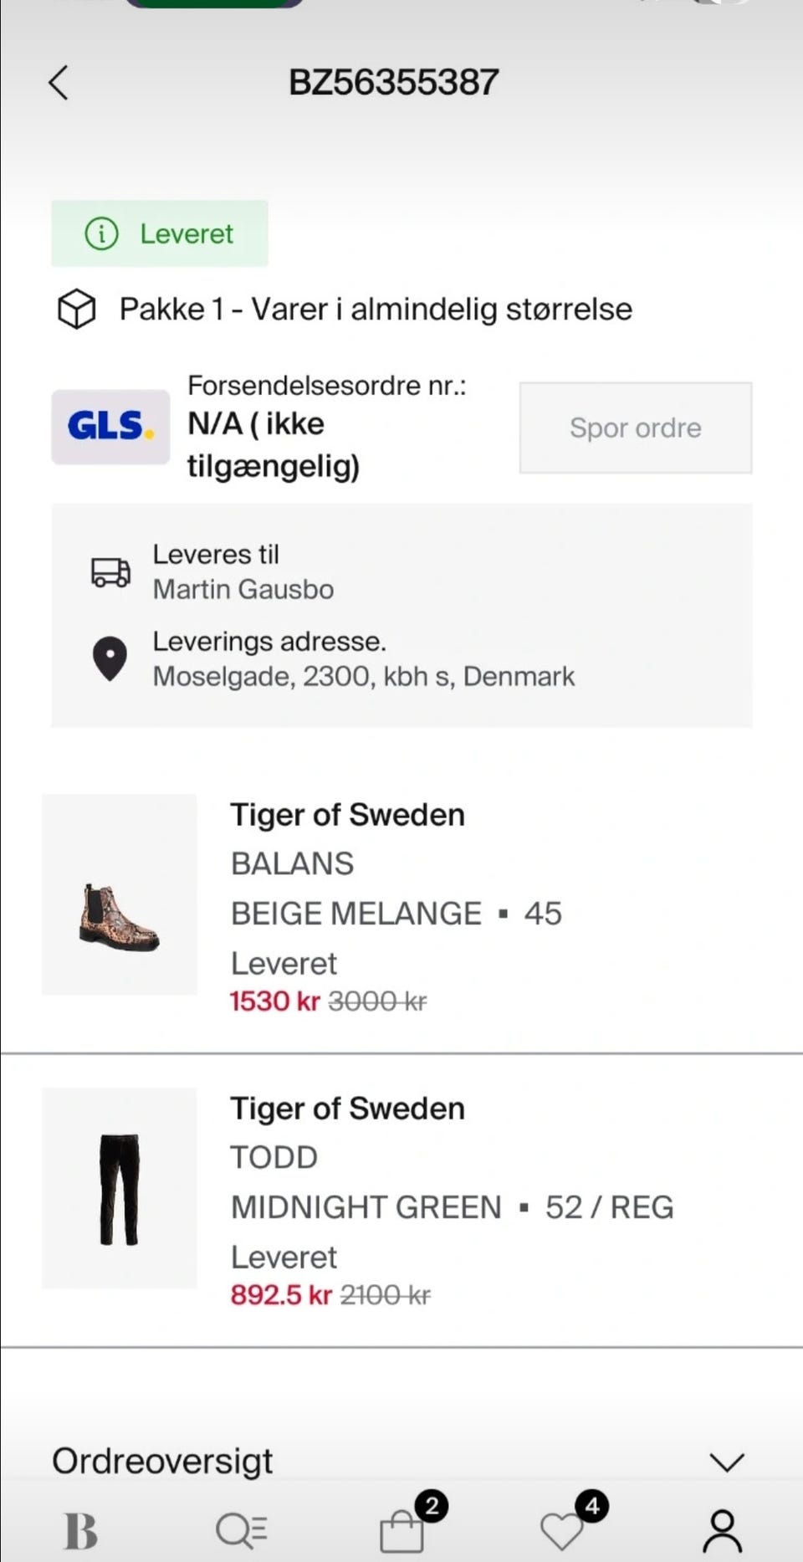Tap the order number BZ56355387 title
This screenshot has height=1562, width=803.
[x=393, y=83]
